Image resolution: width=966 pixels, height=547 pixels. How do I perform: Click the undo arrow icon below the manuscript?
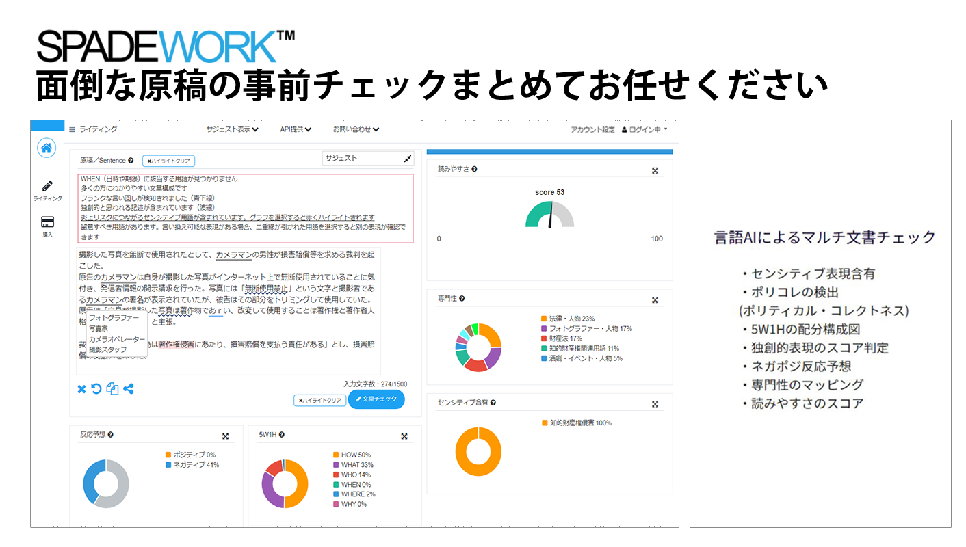click(96, 389)
